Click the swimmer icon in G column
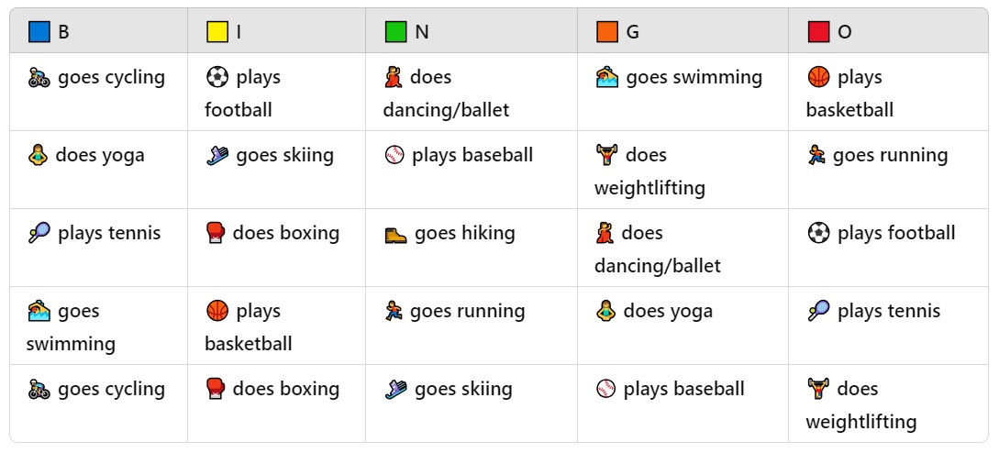Viewport: 999px width, 453px height. click(607, 78)
